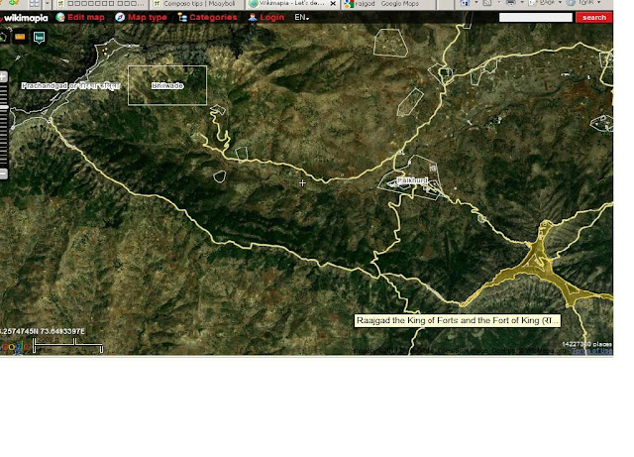634x457 pixels.
Task: Click the zoom out minus button
Action: [x=3, y=174]
